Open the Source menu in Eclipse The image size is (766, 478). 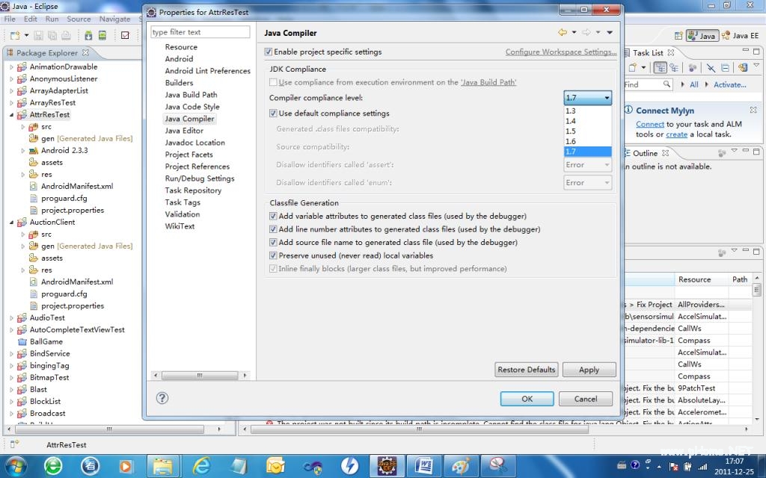pos(79,19)
